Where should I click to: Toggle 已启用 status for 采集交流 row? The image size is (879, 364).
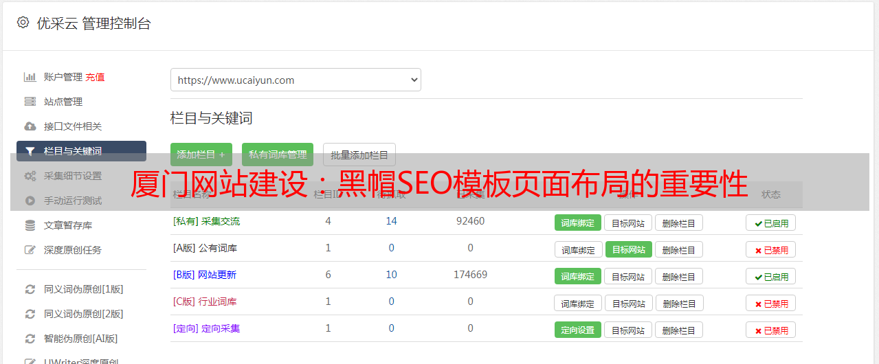pos(770,223)
